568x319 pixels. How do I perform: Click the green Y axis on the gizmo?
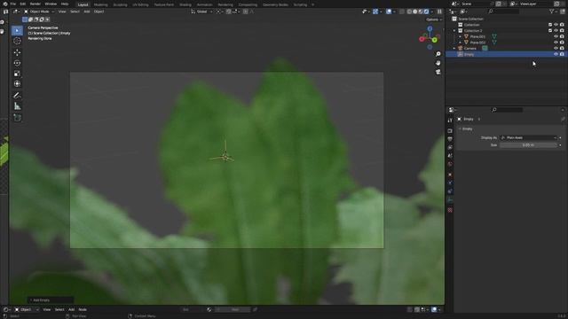[434, 40]
